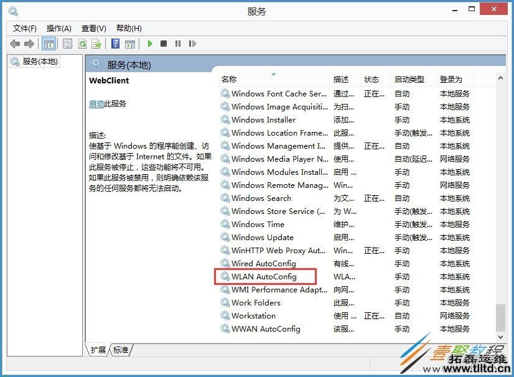Image resolution: width=514 pixels, height=377 pixels.
Task: Click the blue Help question-mark icon
Action: tap(116, 44)
